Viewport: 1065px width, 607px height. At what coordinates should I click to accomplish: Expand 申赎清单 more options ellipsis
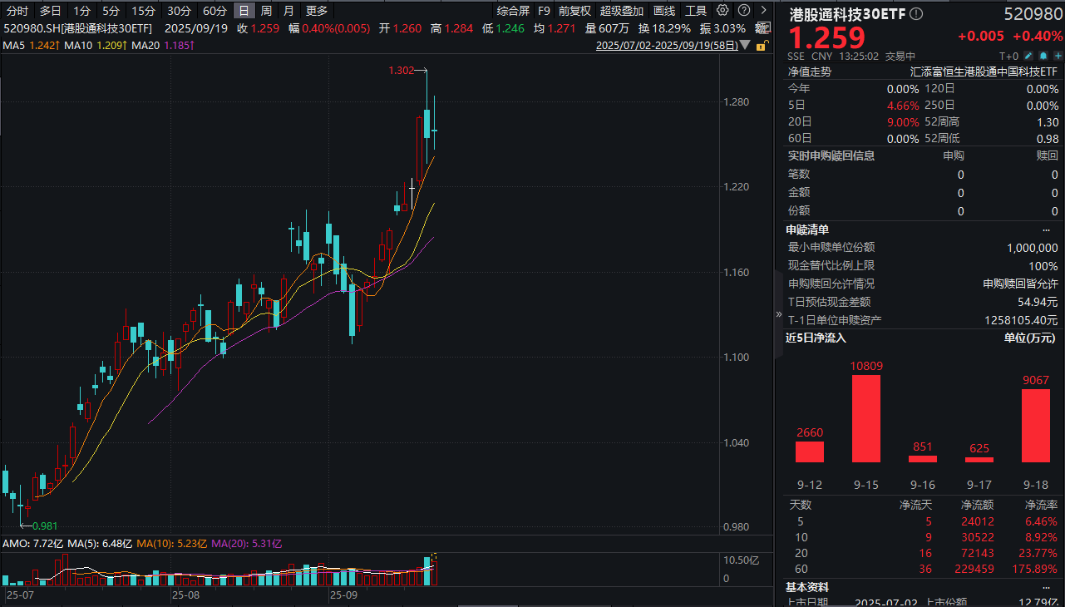(x=1047, y=229)
